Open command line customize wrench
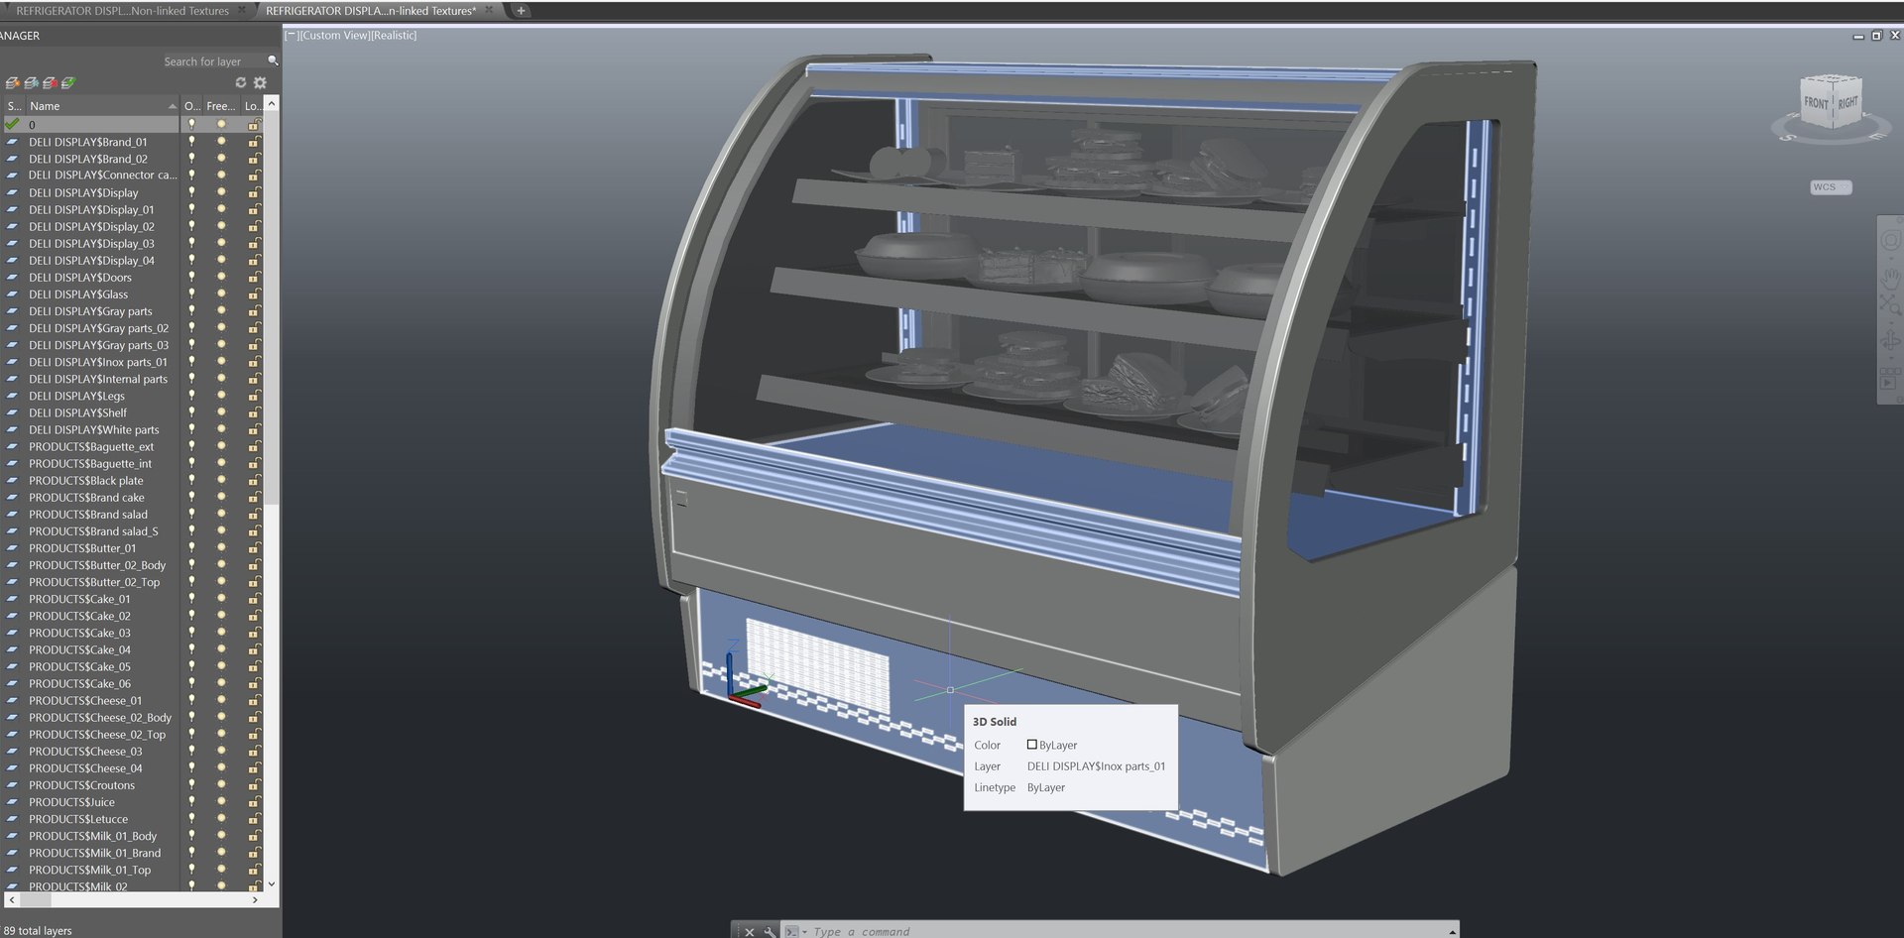1904x938 pixels. 769,931
